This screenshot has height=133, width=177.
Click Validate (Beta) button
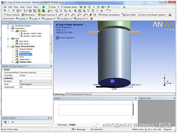coord(69,7)
